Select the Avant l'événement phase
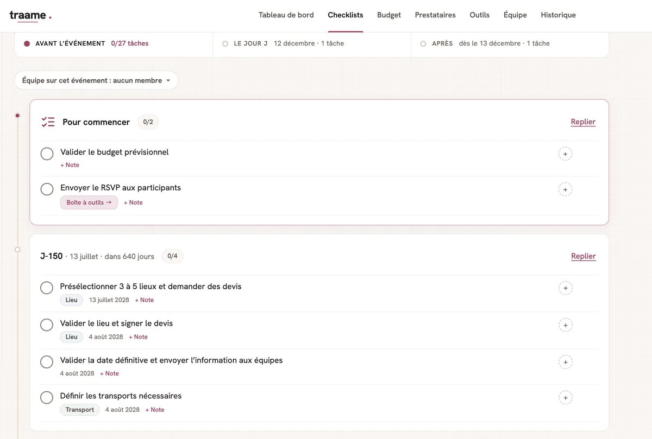The width and height of the screenshot is (652, 439). (114, 43)
